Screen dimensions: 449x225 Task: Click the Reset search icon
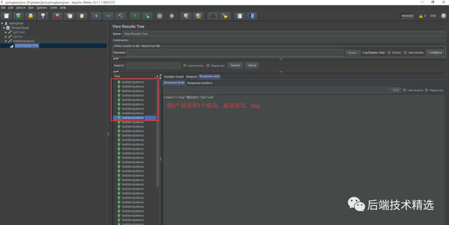coord(225,16)
